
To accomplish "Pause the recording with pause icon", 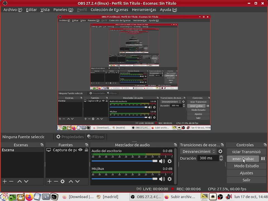I will [263, 159].
